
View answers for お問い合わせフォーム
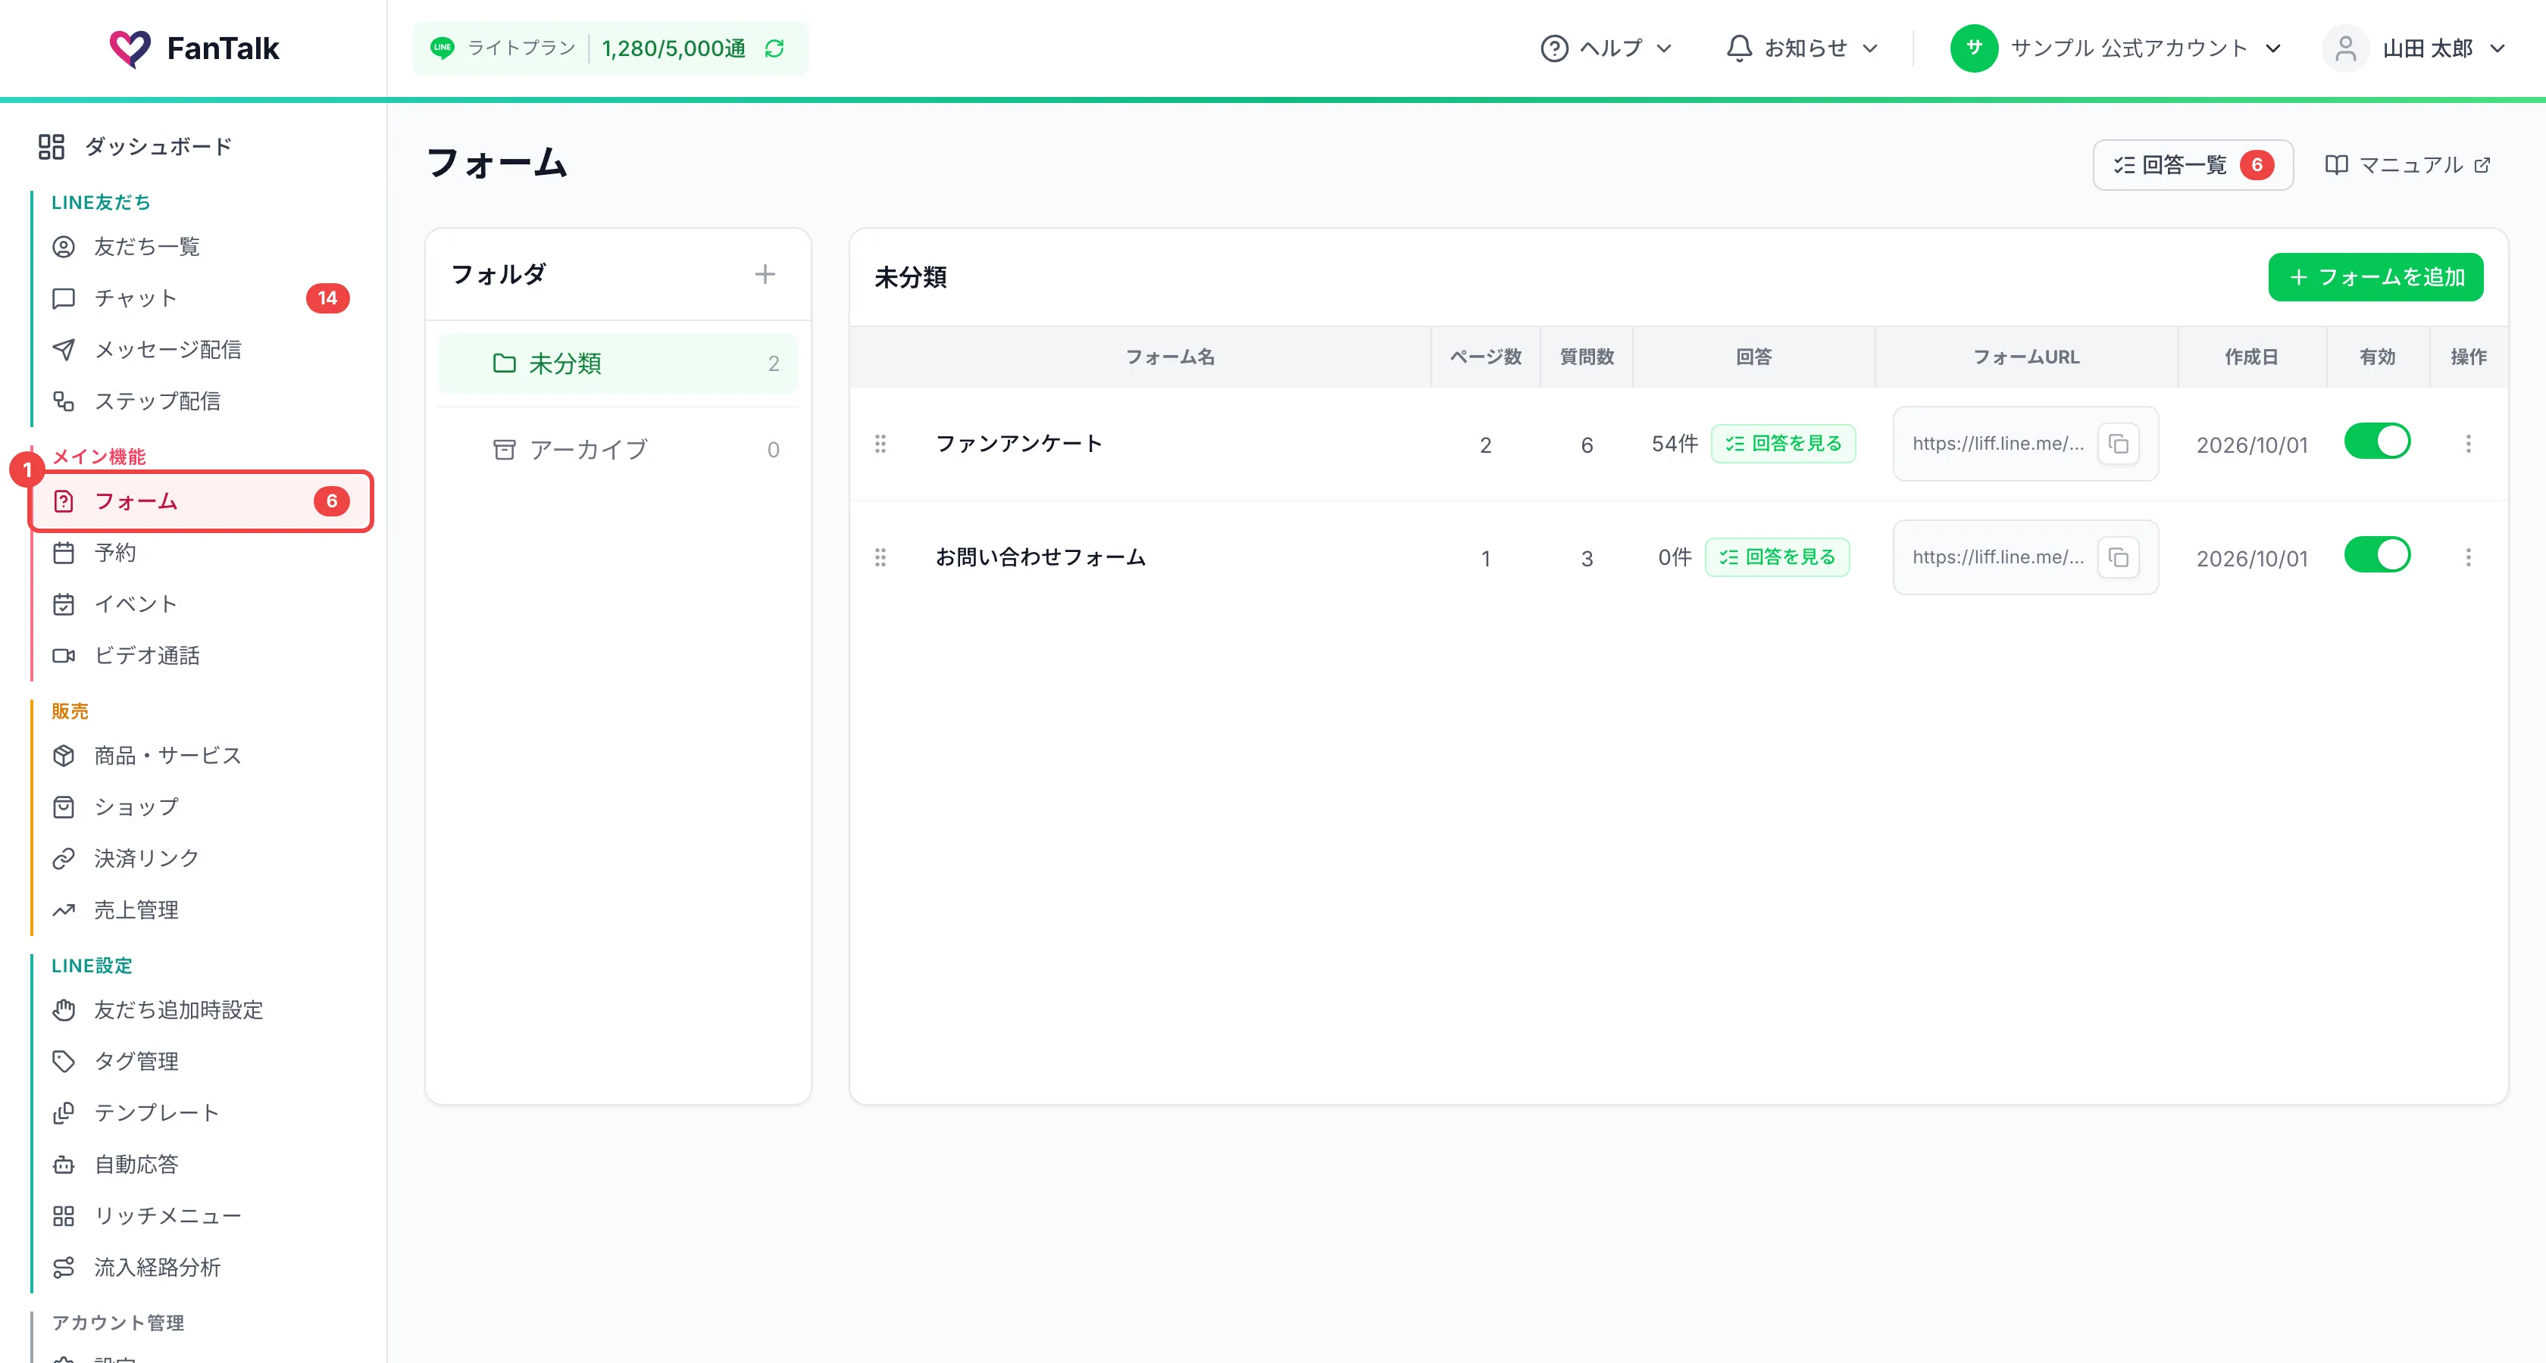(1777, 558)
